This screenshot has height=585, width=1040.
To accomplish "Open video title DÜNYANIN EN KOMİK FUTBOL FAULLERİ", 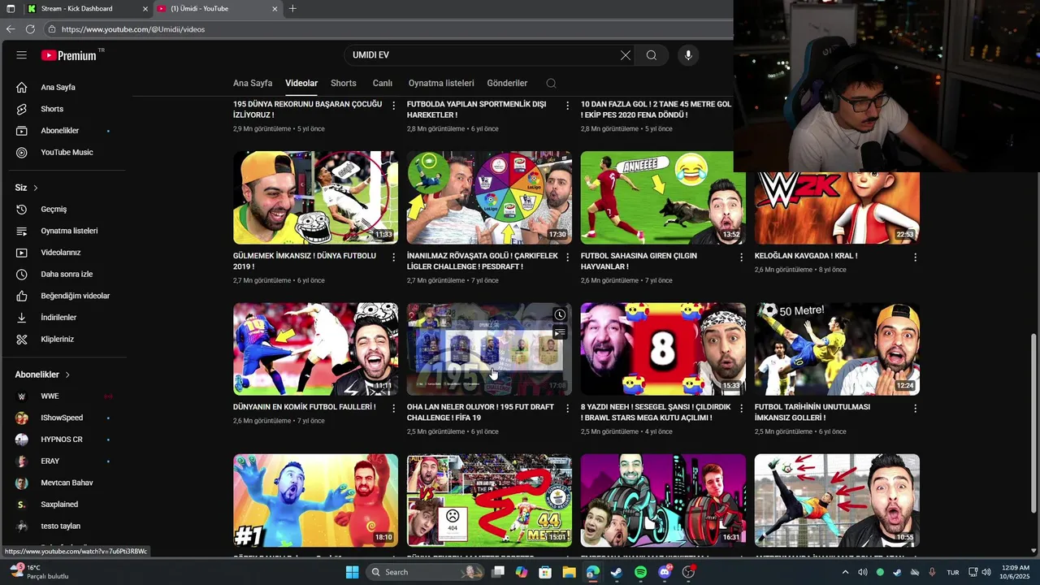I will pos(305,407).
